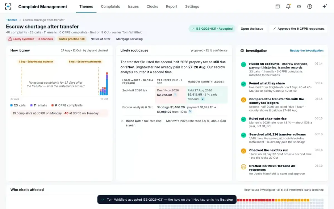Click the warning icon beside Compared the transfer file
This screenshot has height=209, width=334.
point(244,100)
